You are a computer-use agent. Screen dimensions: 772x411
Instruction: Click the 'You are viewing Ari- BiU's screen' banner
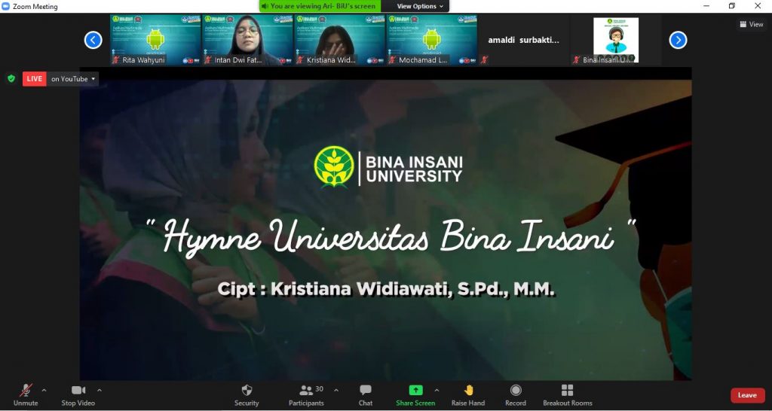point(320,6)
